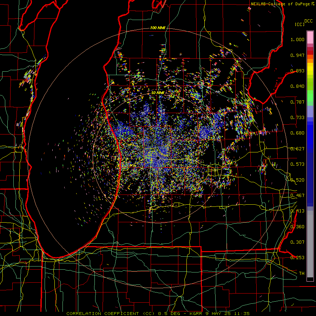The image size is (316, 316).
Task: Click the 0.253 legend value
Action: [x=297, y=258]
